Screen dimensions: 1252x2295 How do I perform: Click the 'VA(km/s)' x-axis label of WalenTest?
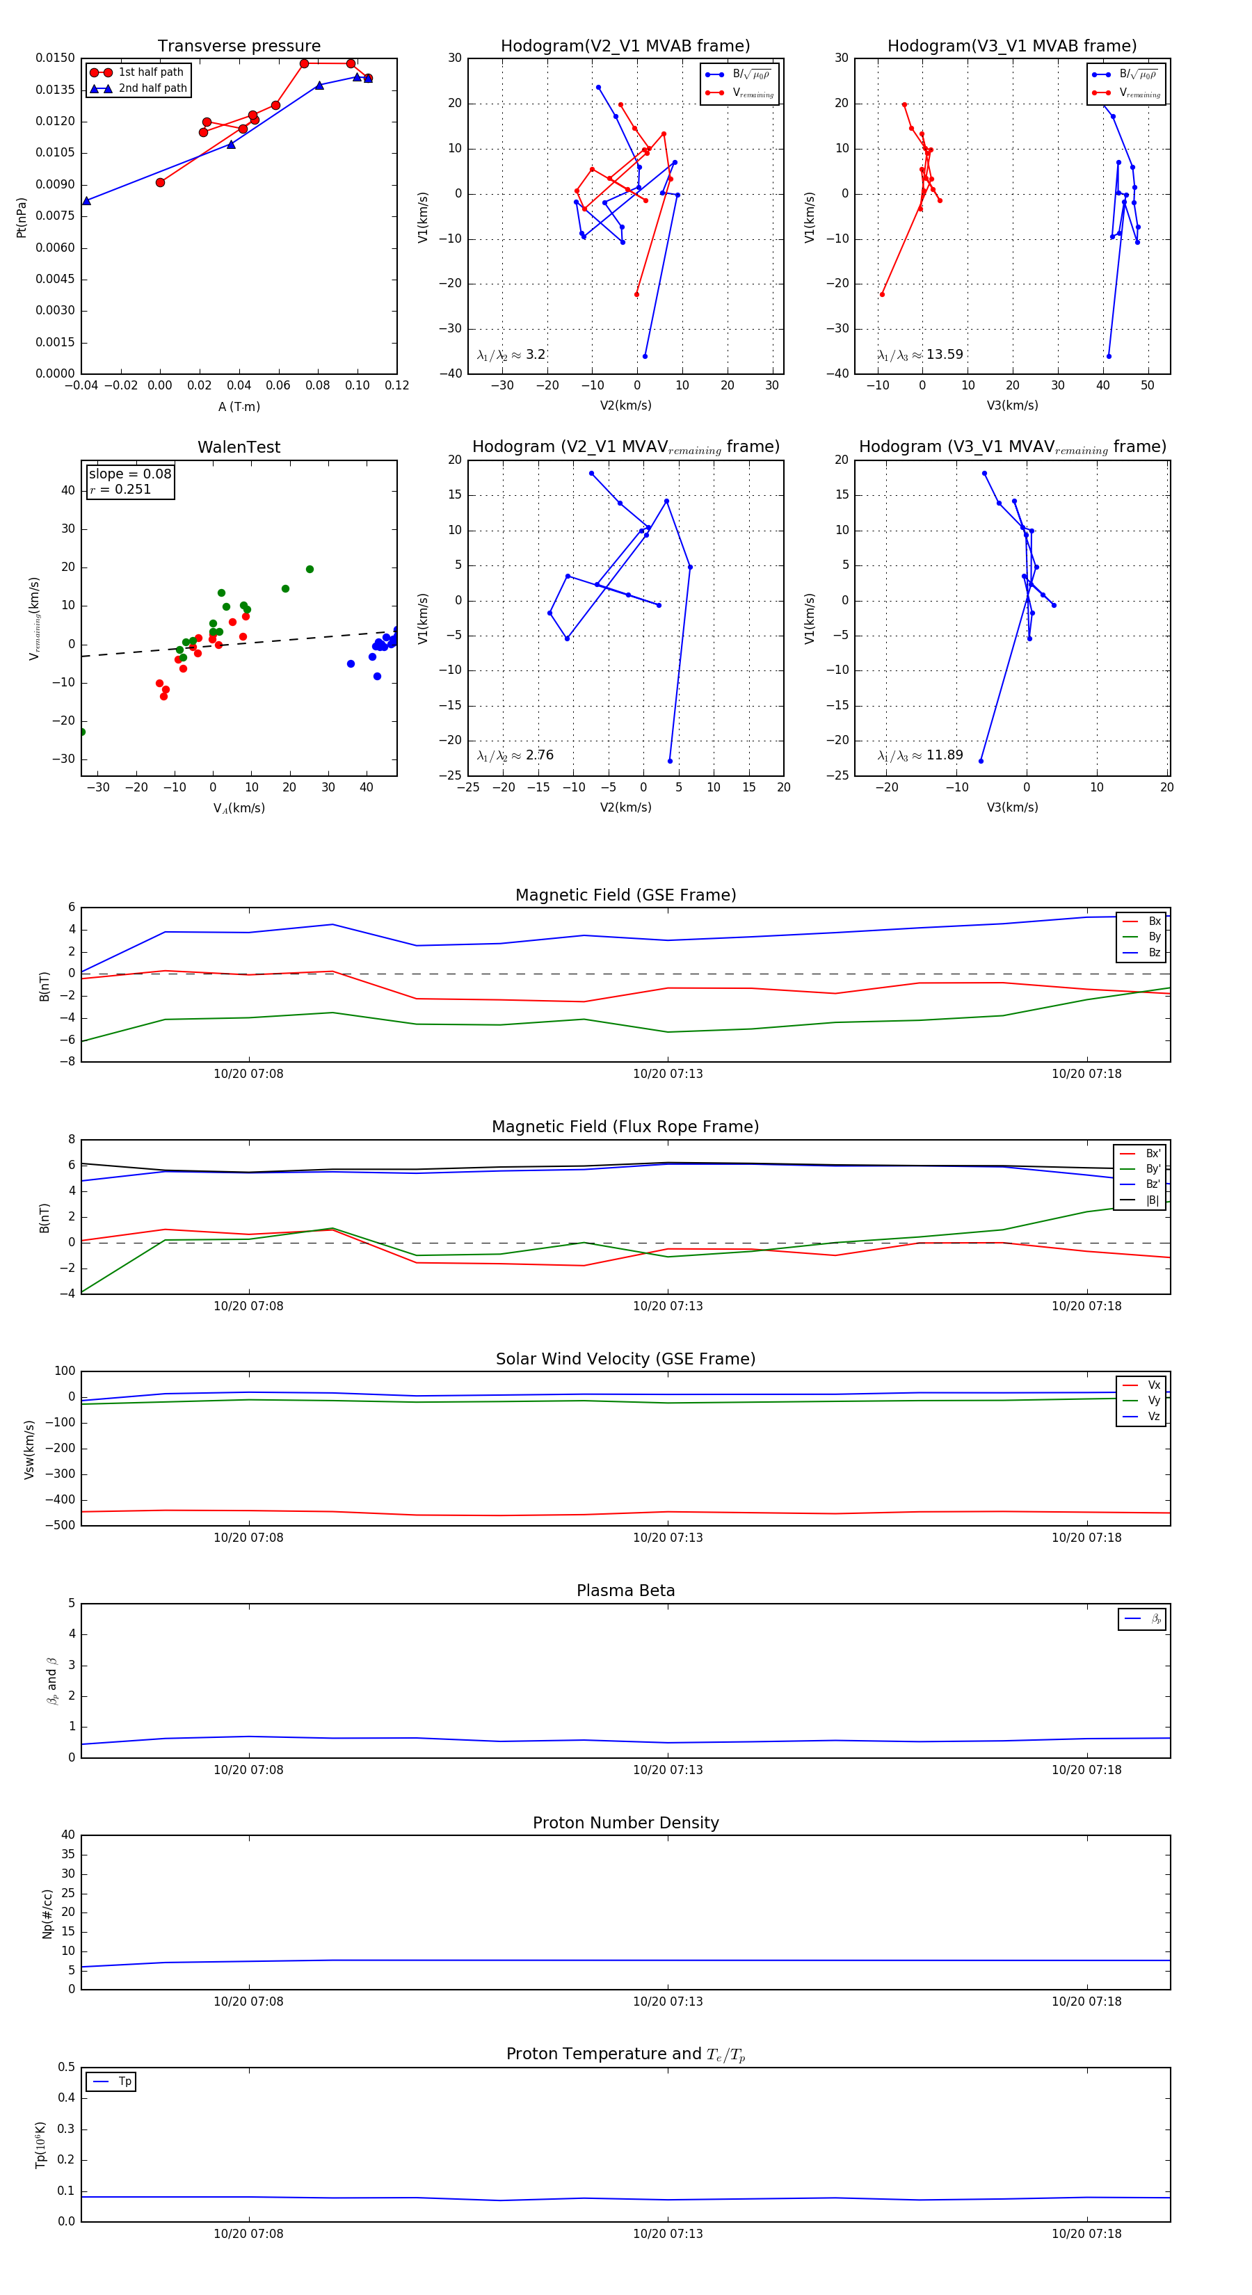(x=239, y=808)
